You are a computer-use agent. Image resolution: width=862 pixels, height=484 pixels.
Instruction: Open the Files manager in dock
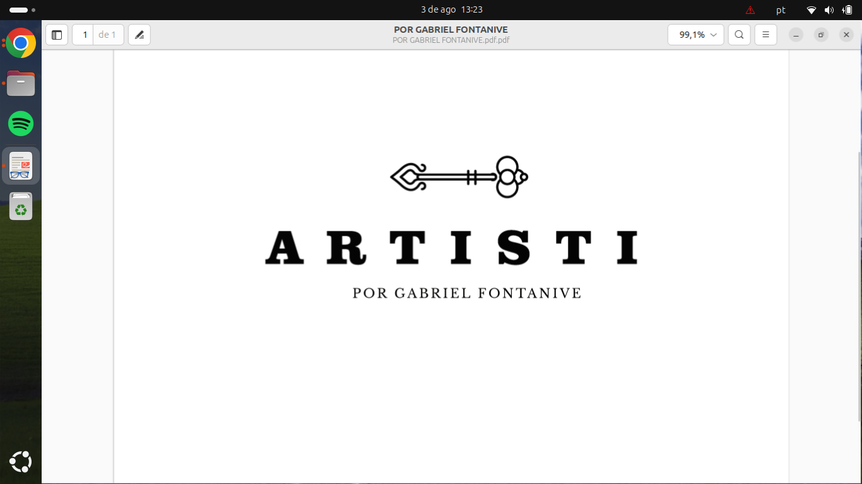(21, 83)
